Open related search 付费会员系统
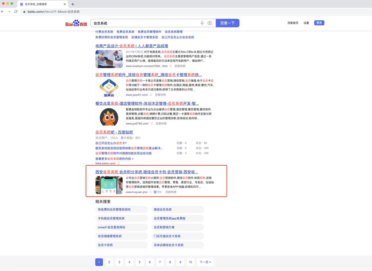The height and width of the screenshot is (271, 372). pyautogui.click(x=104, y=32)
